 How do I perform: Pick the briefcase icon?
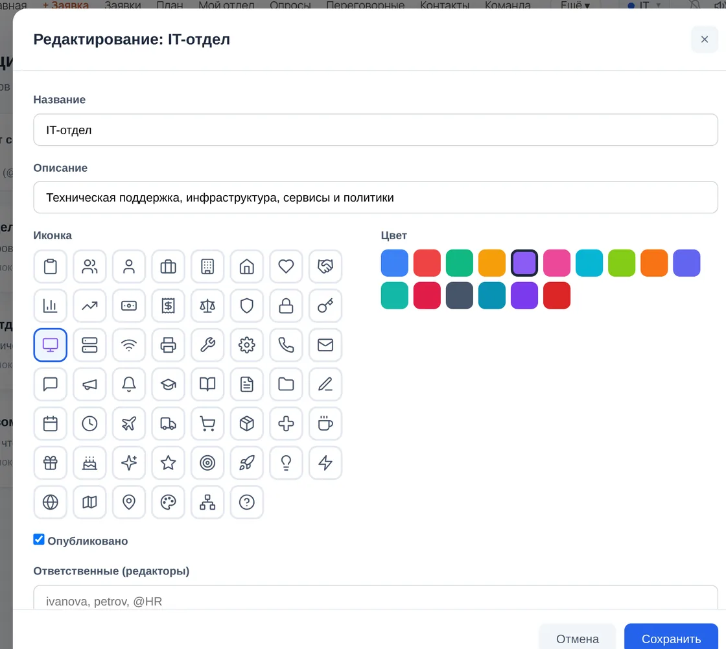pos(168,266)
